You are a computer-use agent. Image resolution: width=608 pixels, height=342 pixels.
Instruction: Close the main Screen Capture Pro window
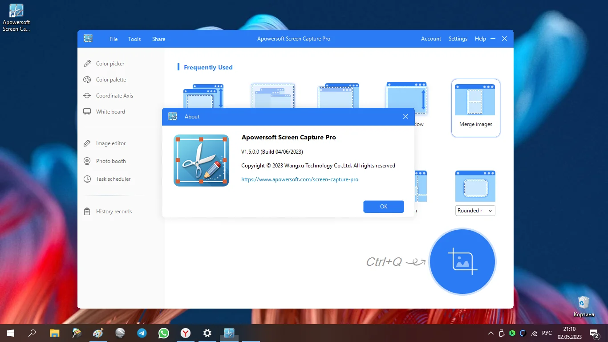(504, 39)
